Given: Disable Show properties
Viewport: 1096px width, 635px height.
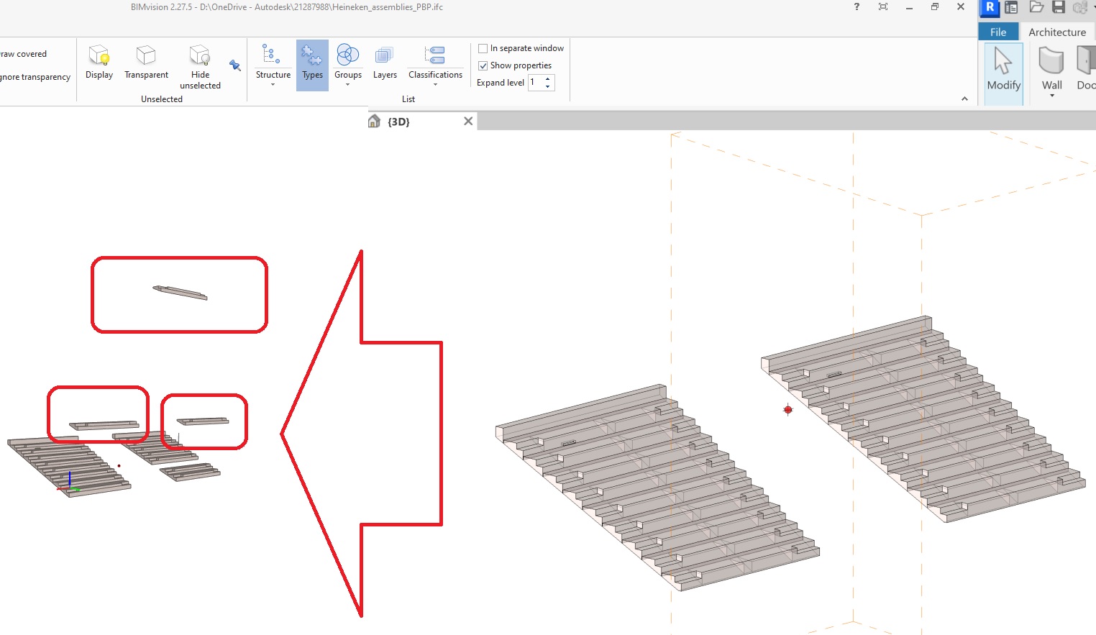Looking at the screenshot, I should pos(482,65).
